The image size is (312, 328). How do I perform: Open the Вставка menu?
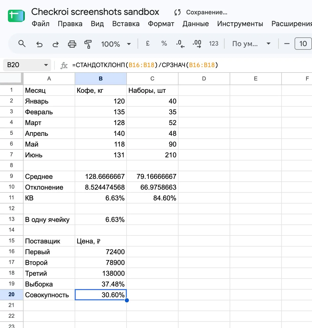(x=126, y=24)
